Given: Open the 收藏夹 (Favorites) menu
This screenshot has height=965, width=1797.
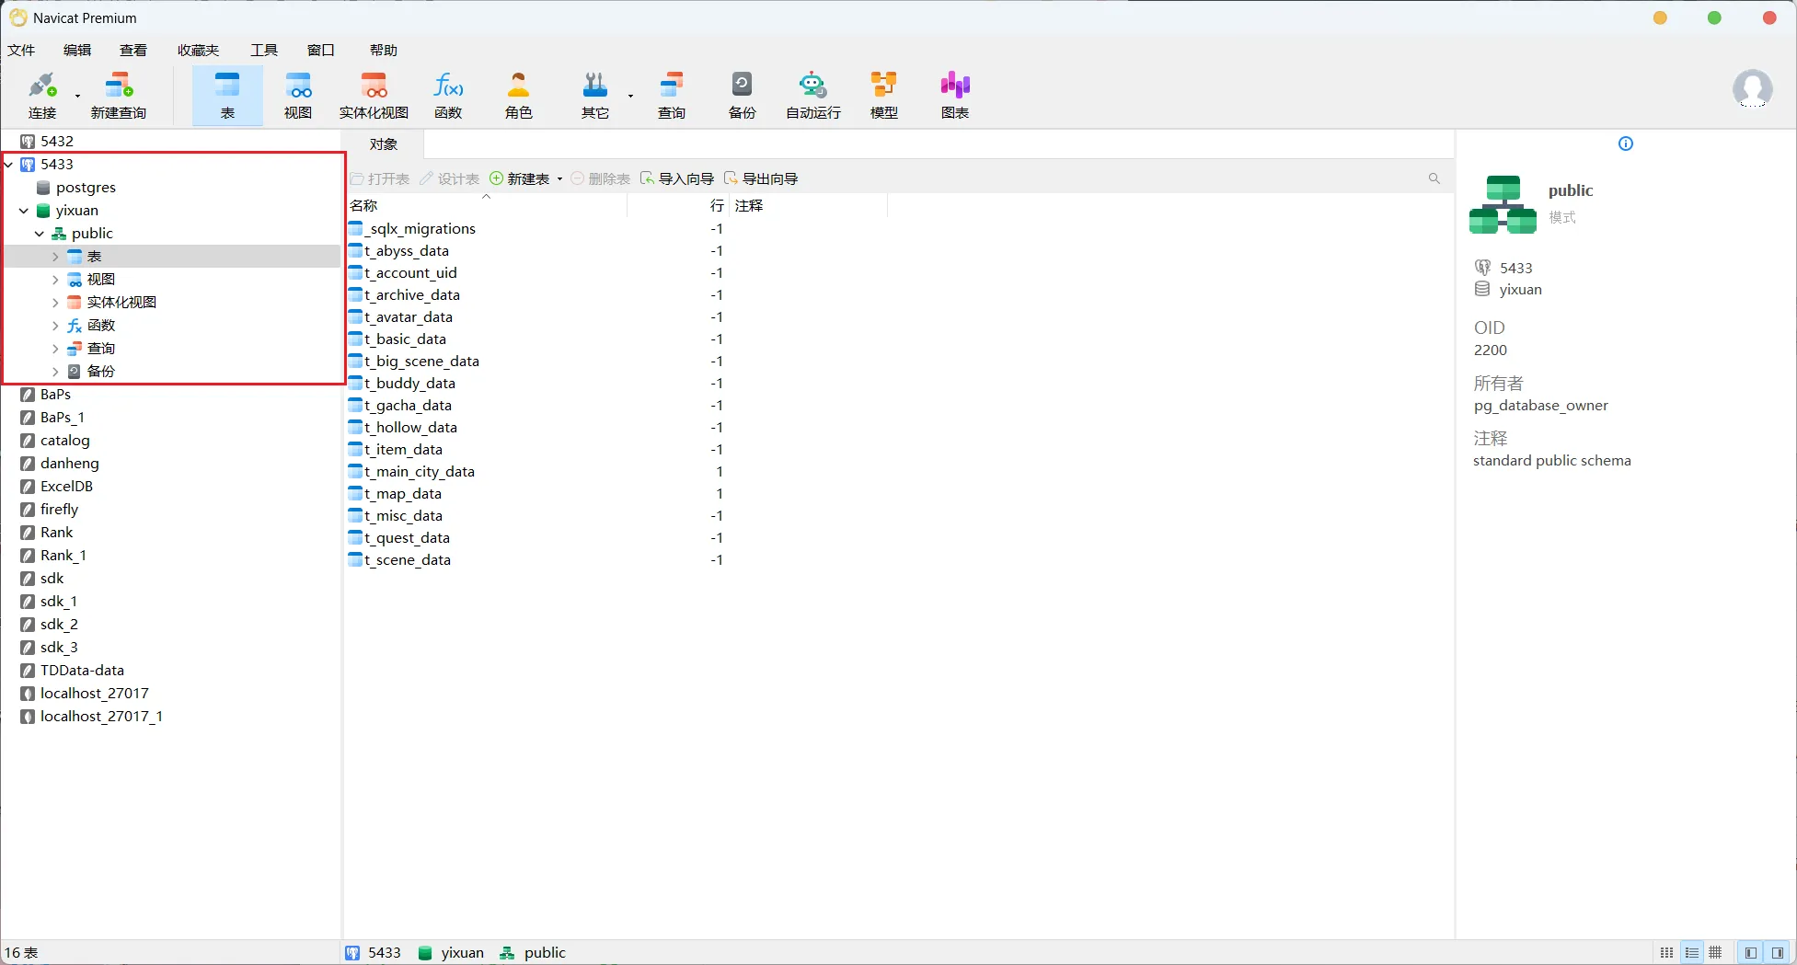Looking at the screenshot, I should 198,50.
